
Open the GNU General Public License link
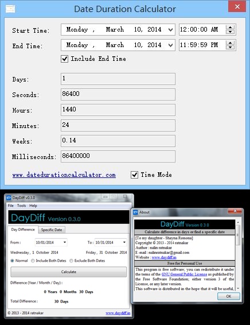pyautogui.click(x=184, y=274)
